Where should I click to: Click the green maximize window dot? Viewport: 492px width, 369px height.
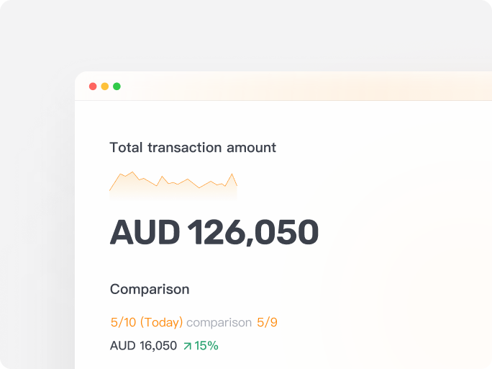[117, 86]
